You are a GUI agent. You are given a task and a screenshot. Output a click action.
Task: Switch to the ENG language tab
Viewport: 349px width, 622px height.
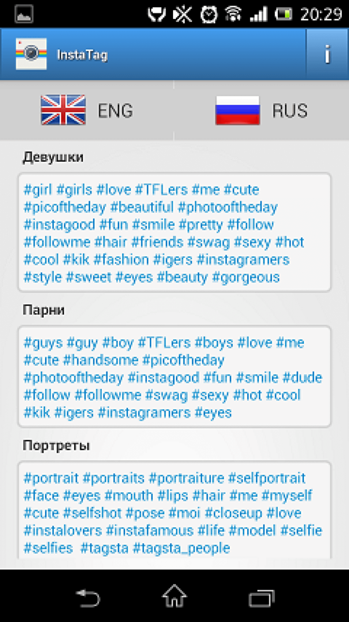coord(115,111)
